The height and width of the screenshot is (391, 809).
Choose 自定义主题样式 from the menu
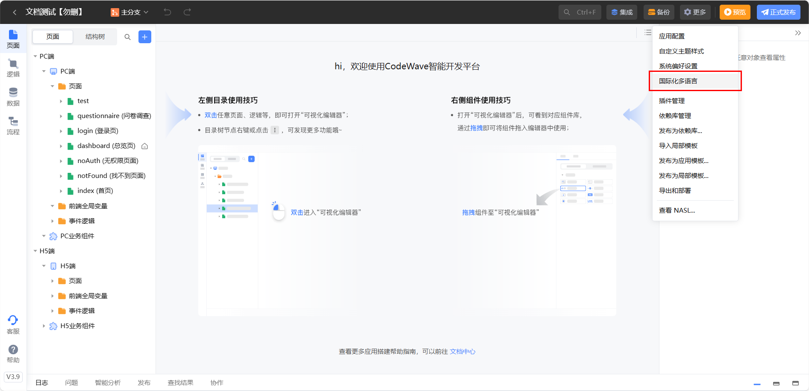(695, 51)
